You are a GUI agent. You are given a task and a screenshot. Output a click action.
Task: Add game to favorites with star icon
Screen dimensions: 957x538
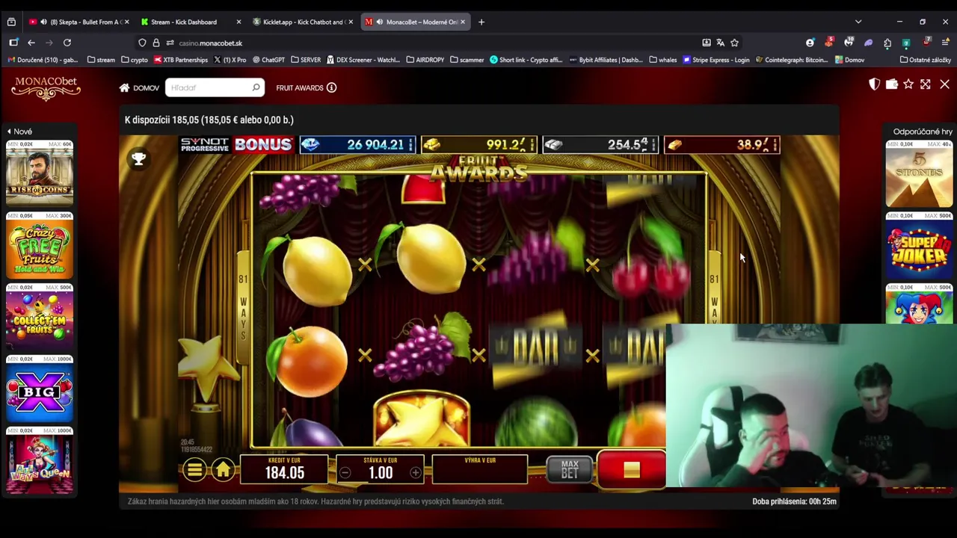pyautogui.click(x=908, y=84)
